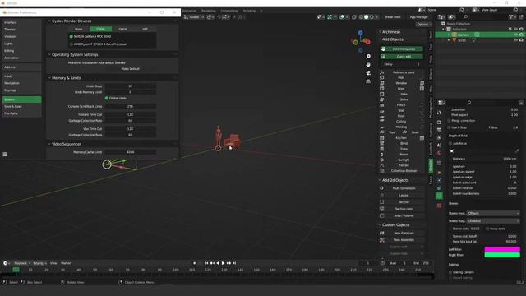Image resolution: width=526 pixels, height=296 pixels.
Task: Click the timeline auto-keying record dot
Action: (194, 263)
